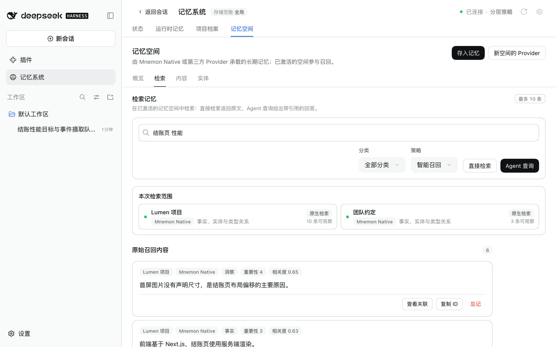Click 忘记 to delete the first memory
The height and width of the screenshot is (347, 556).
point(475,304)
